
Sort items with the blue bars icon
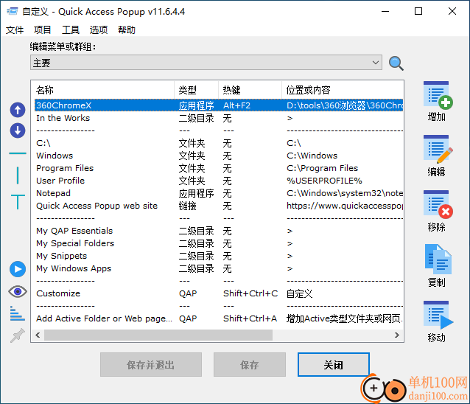click(17, 313)
